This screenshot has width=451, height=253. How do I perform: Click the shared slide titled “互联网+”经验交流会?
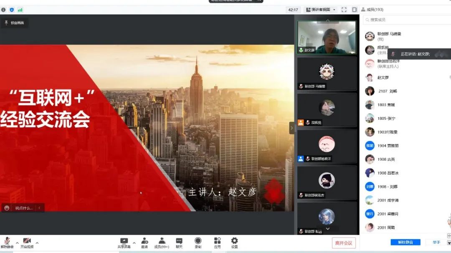(x=147, y=128)
